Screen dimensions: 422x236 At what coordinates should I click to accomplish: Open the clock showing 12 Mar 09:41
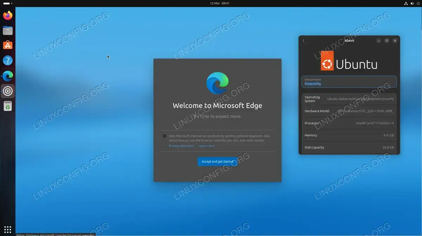tap(220, 3)
